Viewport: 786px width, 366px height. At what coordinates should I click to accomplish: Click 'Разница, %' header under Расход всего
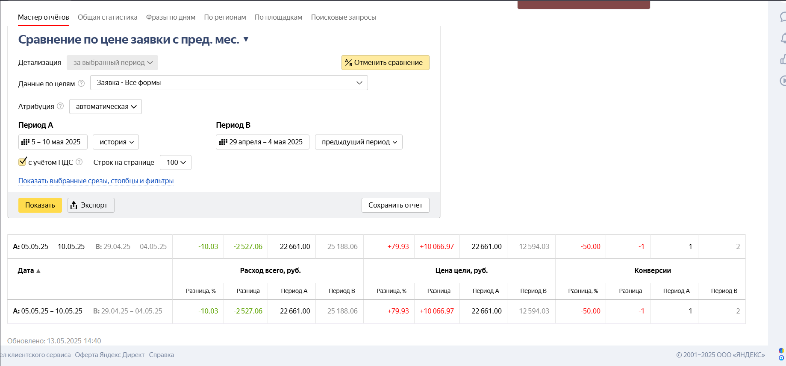click(201, 291)
